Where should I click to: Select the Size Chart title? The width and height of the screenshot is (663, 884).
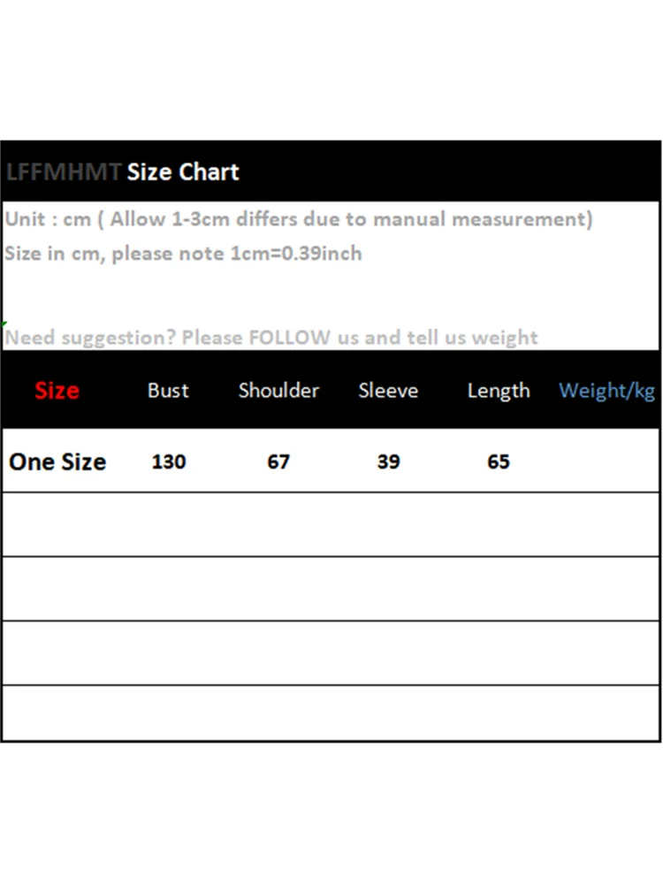[x=183, y=172]
